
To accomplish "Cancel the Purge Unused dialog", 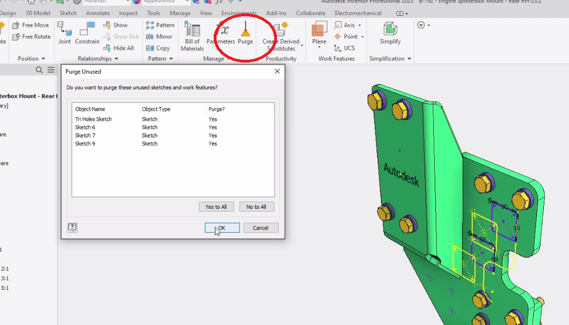I will click(x=261, y=228).
